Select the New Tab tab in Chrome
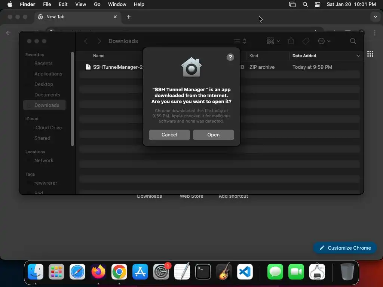 pyautogui.click(x=77, y=17)
